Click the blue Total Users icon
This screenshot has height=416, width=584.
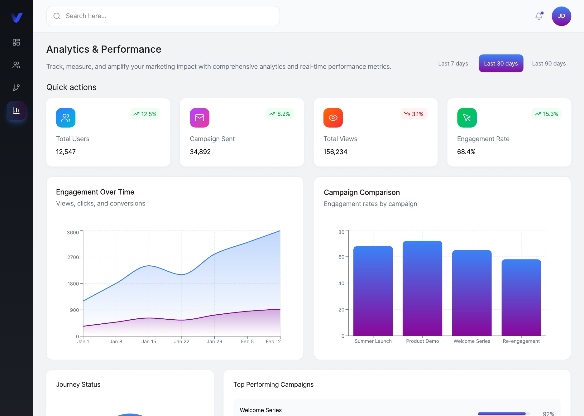[66, 118]
